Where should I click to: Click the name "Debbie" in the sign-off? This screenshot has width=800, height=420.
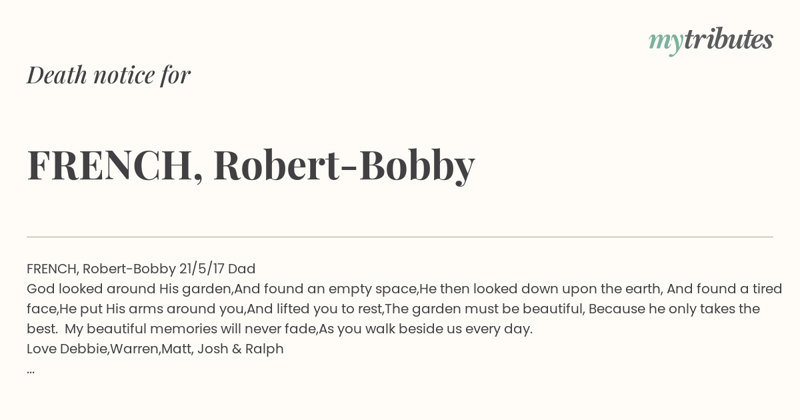click(x=84, y=349)
